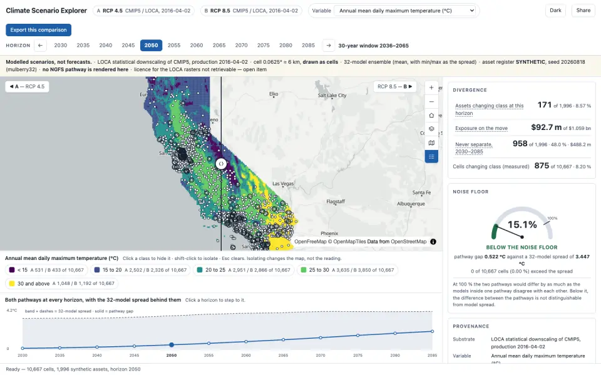The width and height of the screenshot is (601, 375).
Task: Click the 2030 point on the chart
Action: pyautogui.click(x=23, y=348)
